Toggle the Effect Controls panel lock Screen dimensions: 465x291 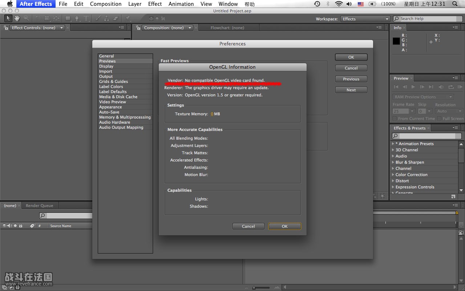[7, 28]
